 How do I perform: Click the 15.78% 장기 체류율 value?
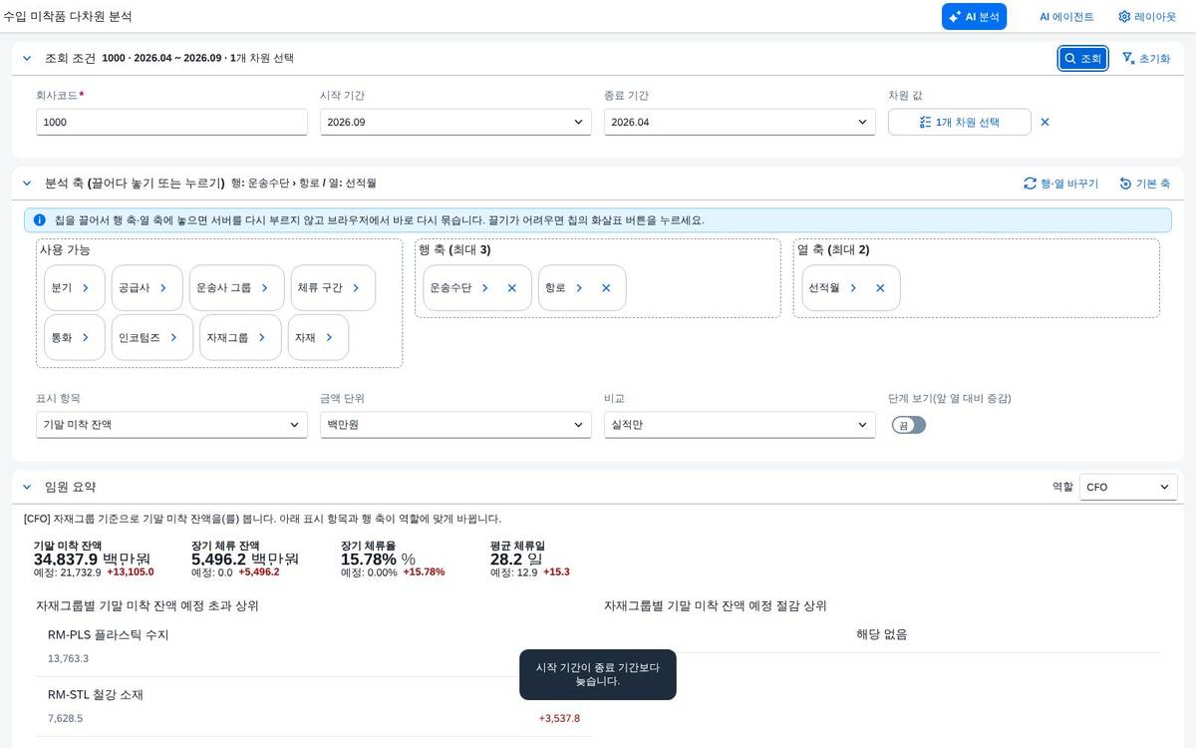tap(369, 559)
